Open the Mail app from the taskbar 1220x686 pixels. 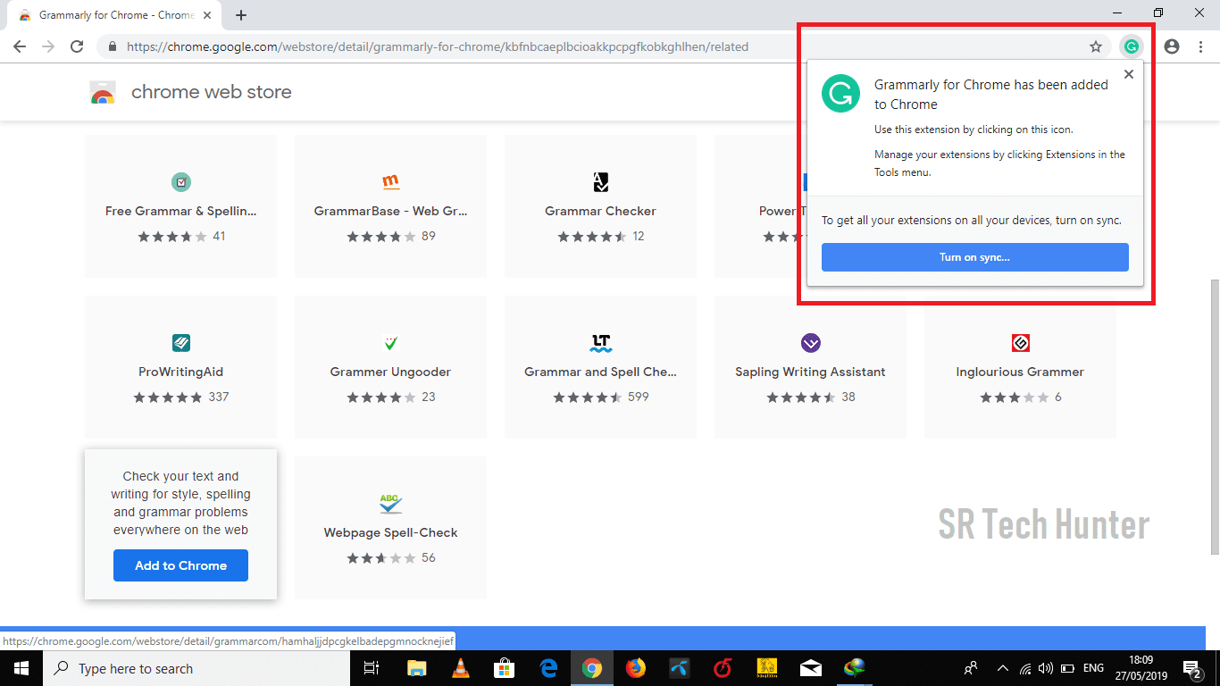(x=810, y=668)
